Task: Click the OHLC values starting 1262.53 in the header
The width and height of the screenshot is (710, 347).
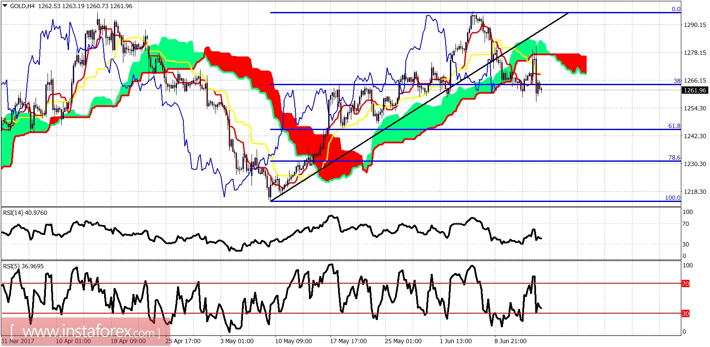Action: coord(85,6)
